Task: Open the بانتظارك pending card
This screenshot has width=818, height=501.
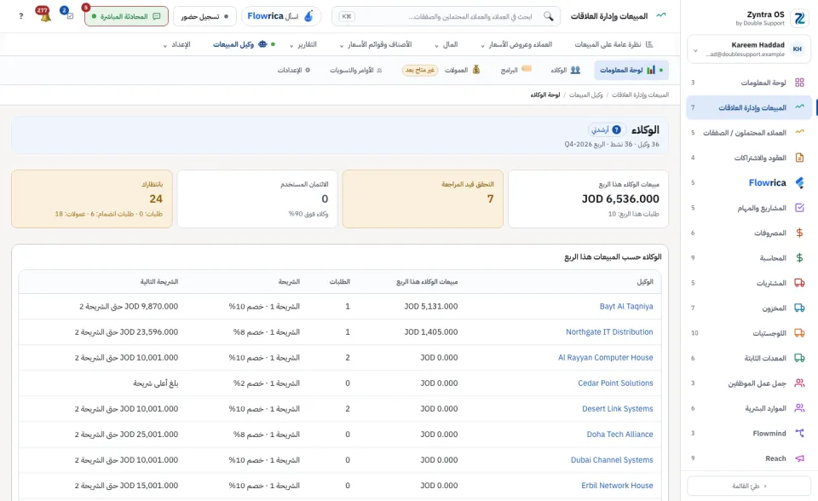Action: pos(92,199)
